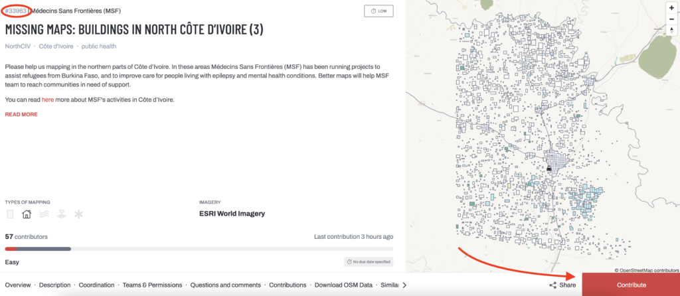Select the roads mapping type icon
The image size is (680, 296).
tap(10, 214)
